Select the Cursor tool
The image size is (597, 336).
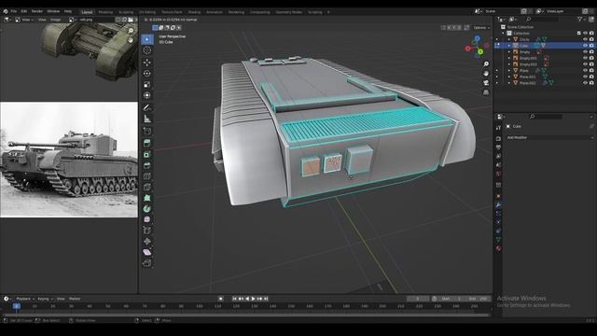pos(147,50)
